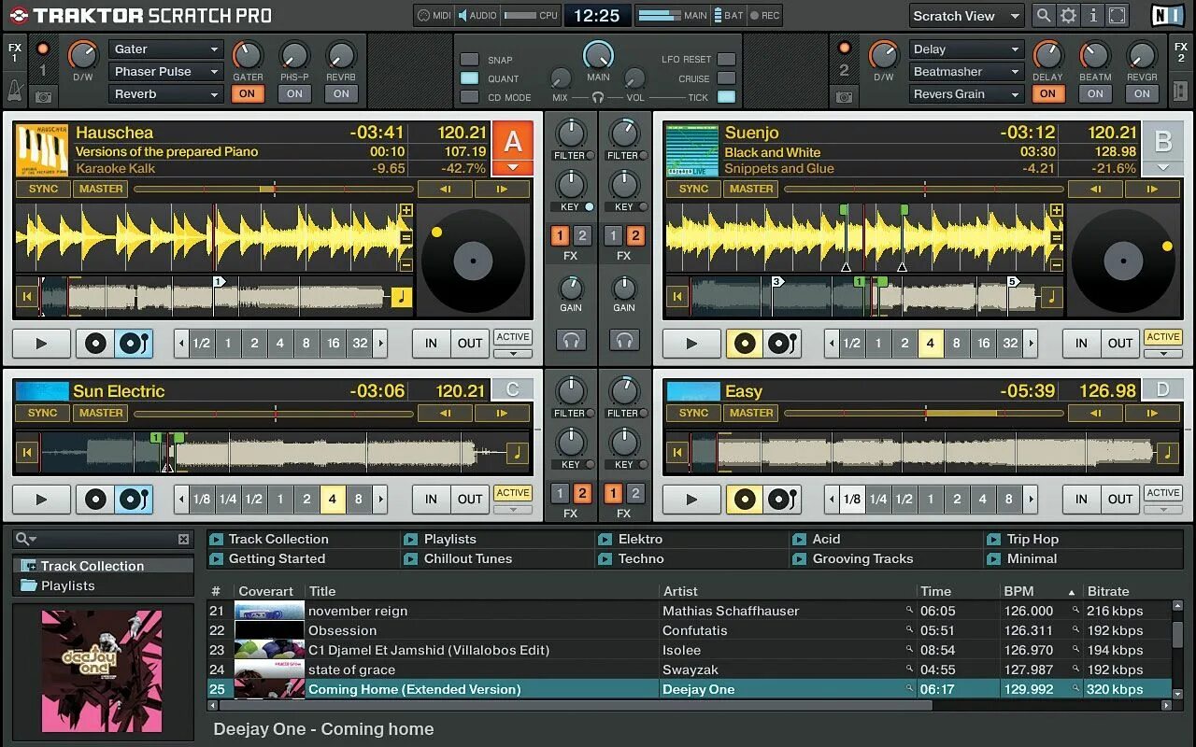Screen dimensions: 1196x747
Task: Toggle headphone cue for channel A
Action: point(571,340)
